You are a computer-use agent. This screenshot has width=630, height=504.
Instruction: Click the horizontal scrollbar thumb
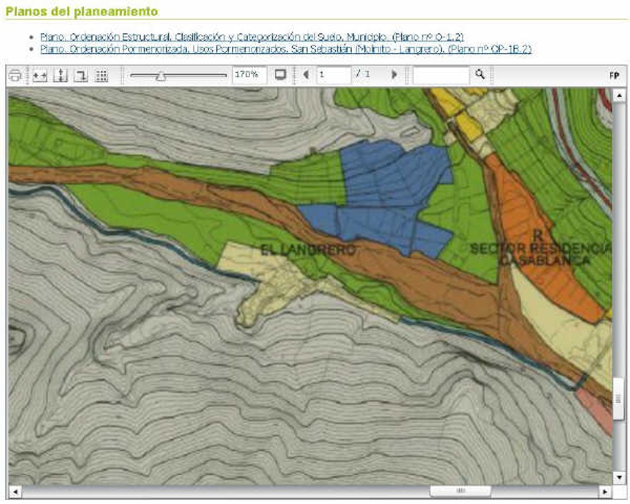(460, 491)
